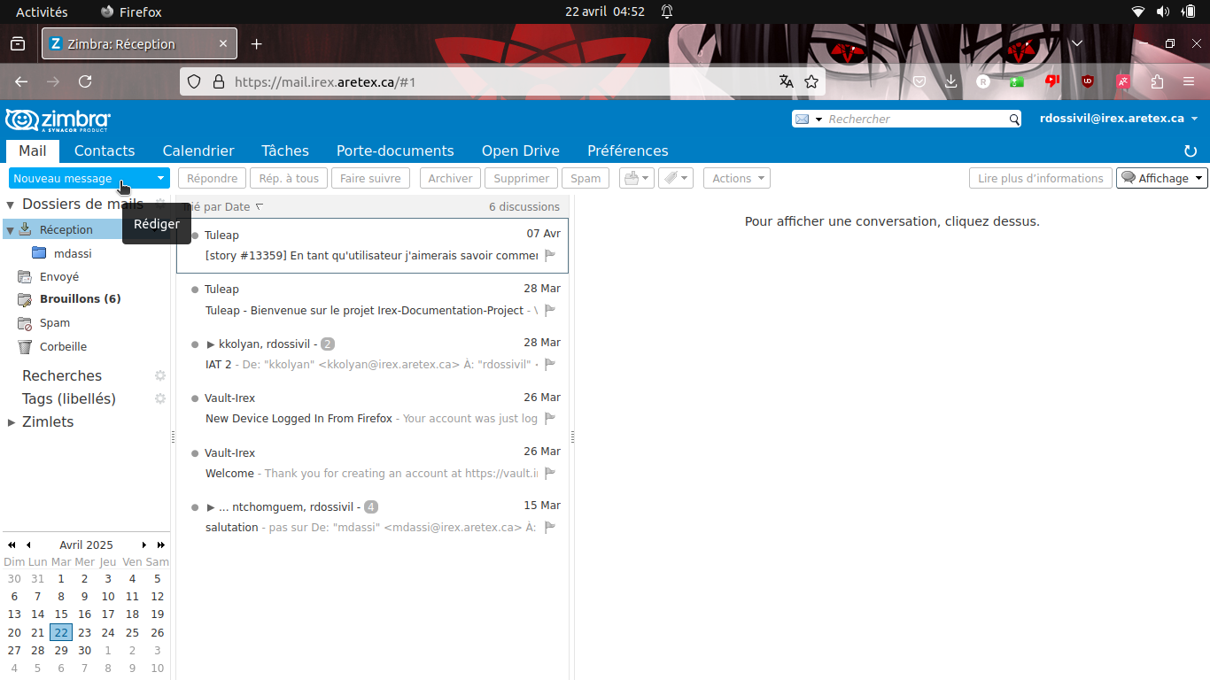The image size is (1210, 680).
Task: Open the Ubuntu Activités overview
Action: [42, 12]
